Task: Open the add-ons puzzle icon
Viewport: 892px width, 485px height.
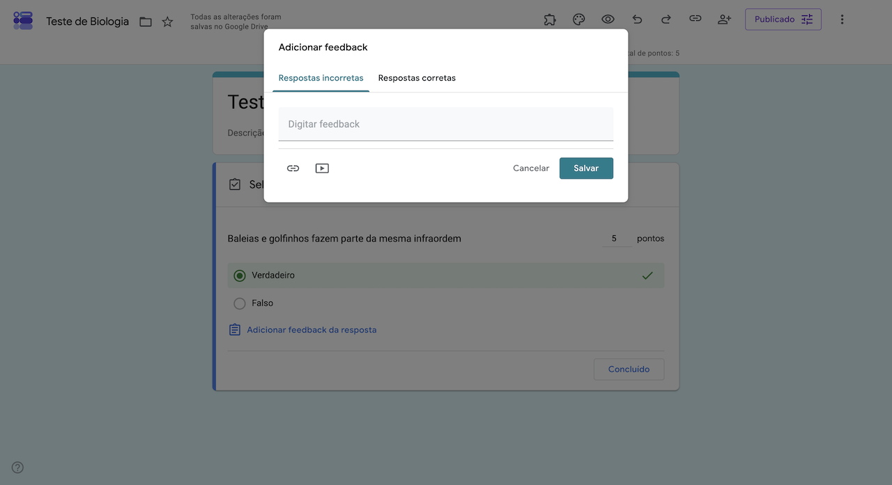Action: tap(550, 19)
